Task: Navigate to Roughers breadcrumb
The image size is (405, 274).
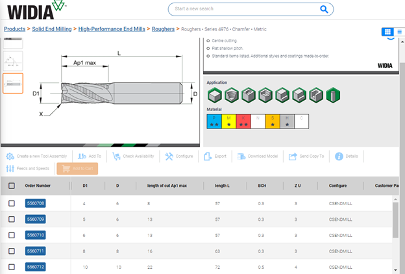Action: (162, 29)
